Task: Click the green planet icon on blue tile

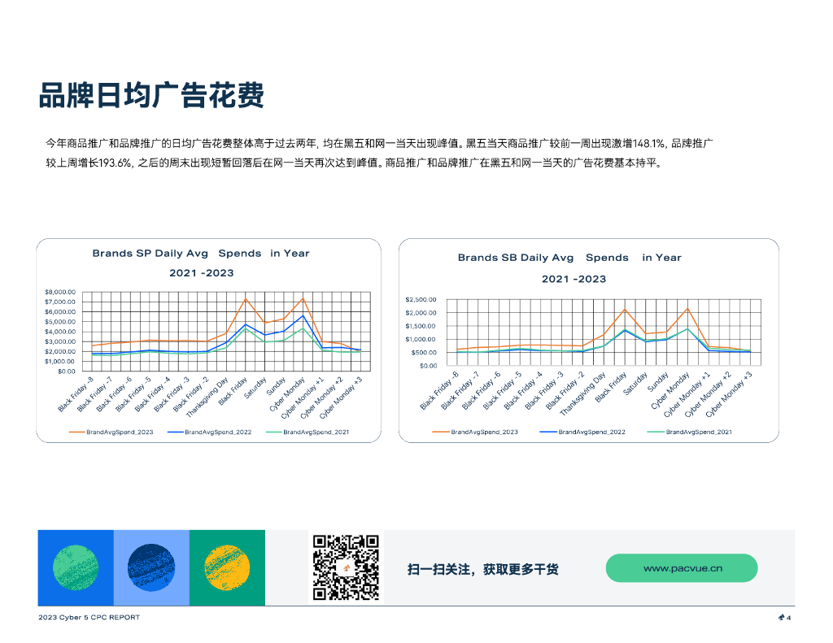Action: coord(76,567)
